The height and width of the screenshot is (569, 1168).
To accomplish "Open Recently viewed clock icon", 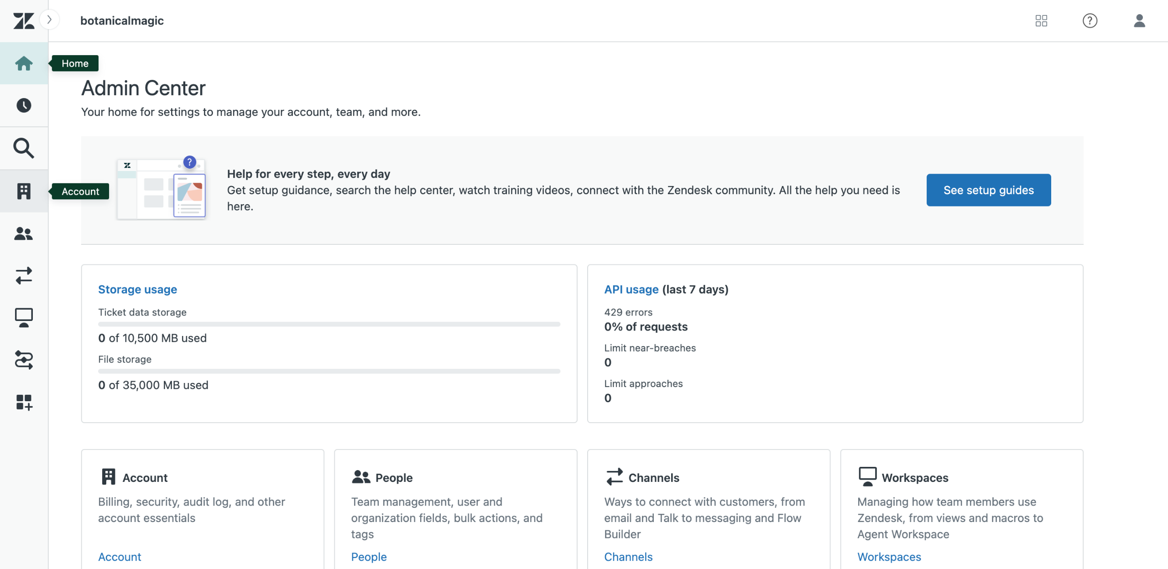I will 24,105.
